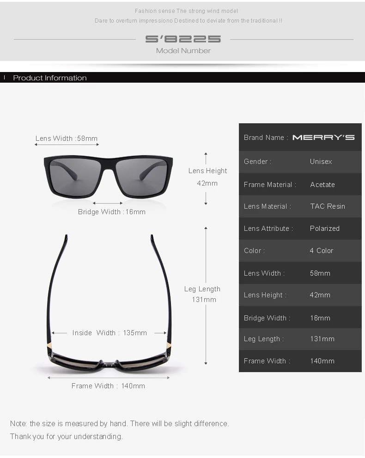Select the 58mm value in the table

(320, 273)
